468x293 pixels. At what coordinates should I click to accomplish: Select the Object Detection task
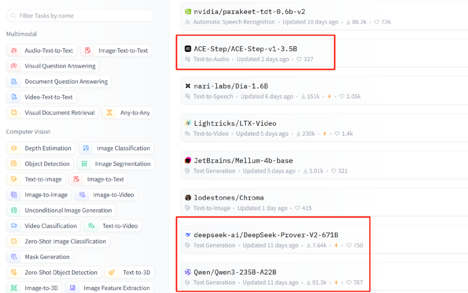tap(40, 164)
